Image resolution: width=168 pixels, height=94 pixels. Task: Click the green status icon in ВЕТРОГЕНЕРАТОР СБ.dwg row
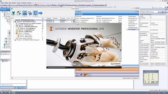tap(74, 20)
